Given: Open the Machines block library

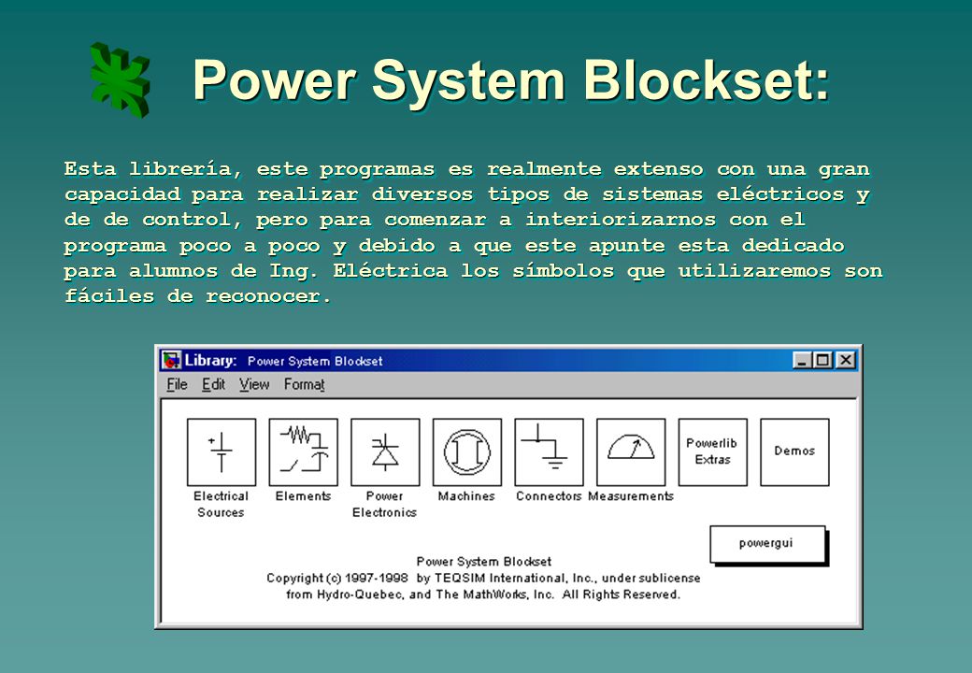Looking at the screenshot, I should point(466,452).
